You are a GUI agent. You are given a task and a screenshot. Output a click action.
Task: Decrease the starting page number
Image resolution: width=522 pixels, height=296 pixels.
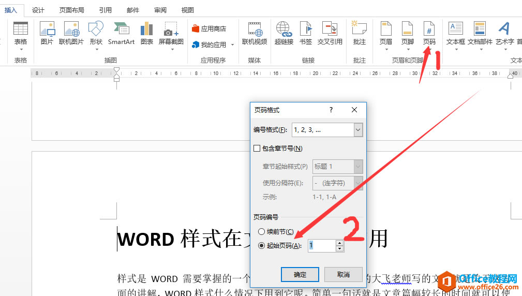coord(339,248)
